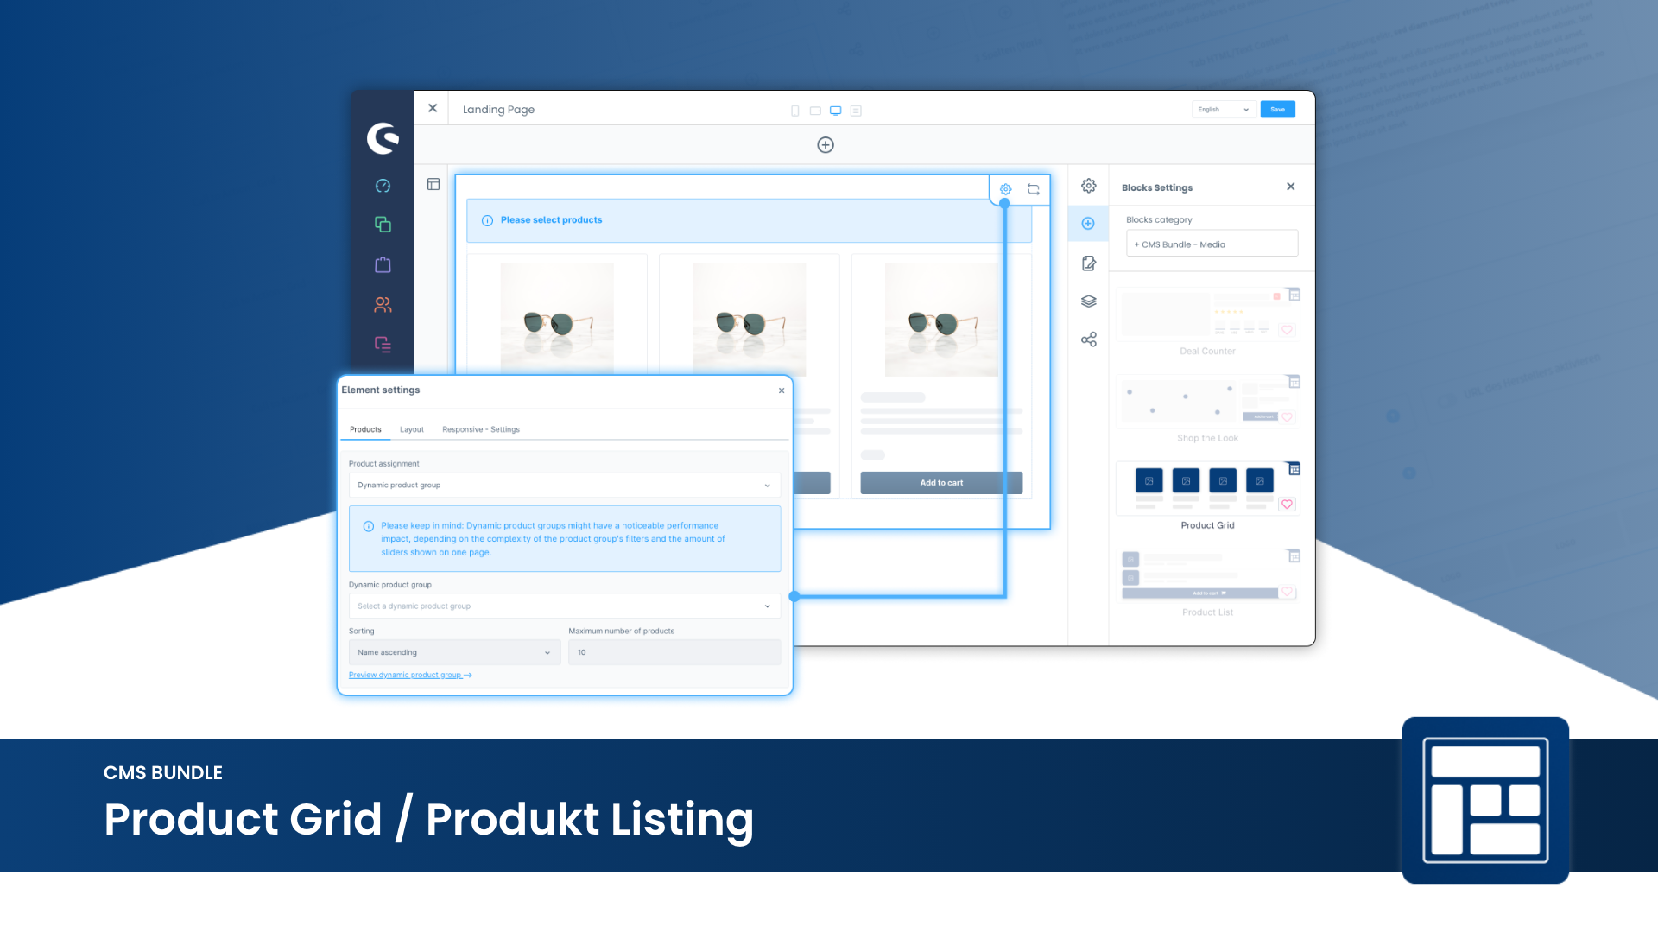
Task: Open the Sorting Name ascending dropdown
Action: 454,653
